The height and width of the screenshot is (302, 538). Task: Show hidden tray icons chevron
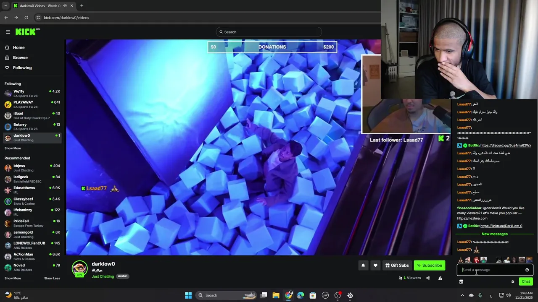462,295
